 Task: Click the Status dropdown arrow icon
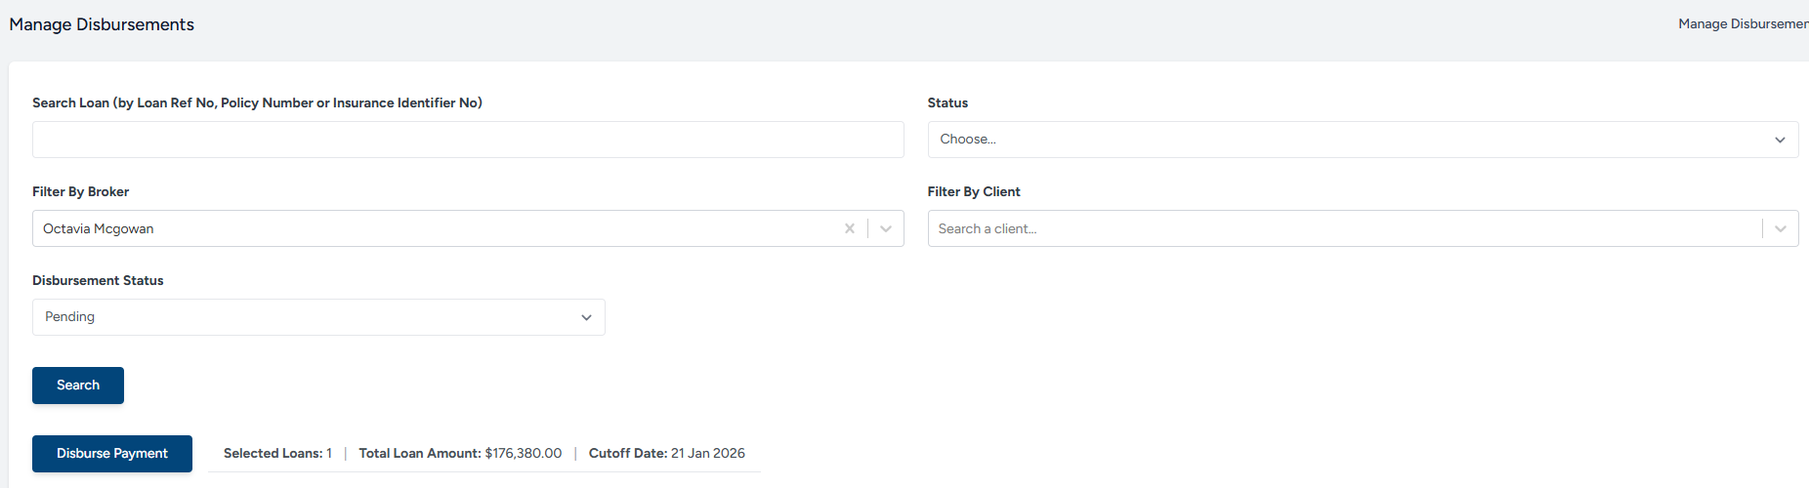point(1779,140)
